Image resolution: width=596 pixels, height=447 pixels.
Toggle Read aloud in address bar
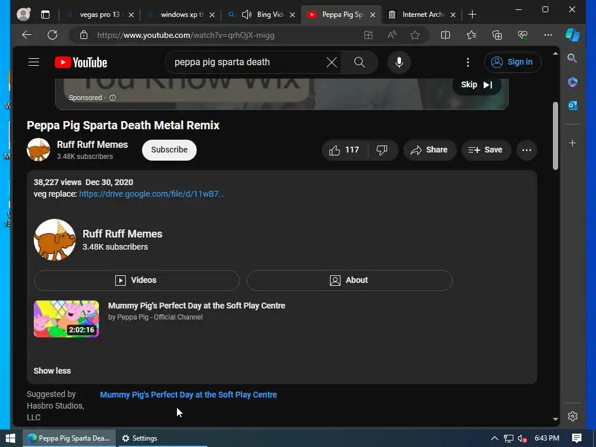pyautogui.click(x=392, y=35)
